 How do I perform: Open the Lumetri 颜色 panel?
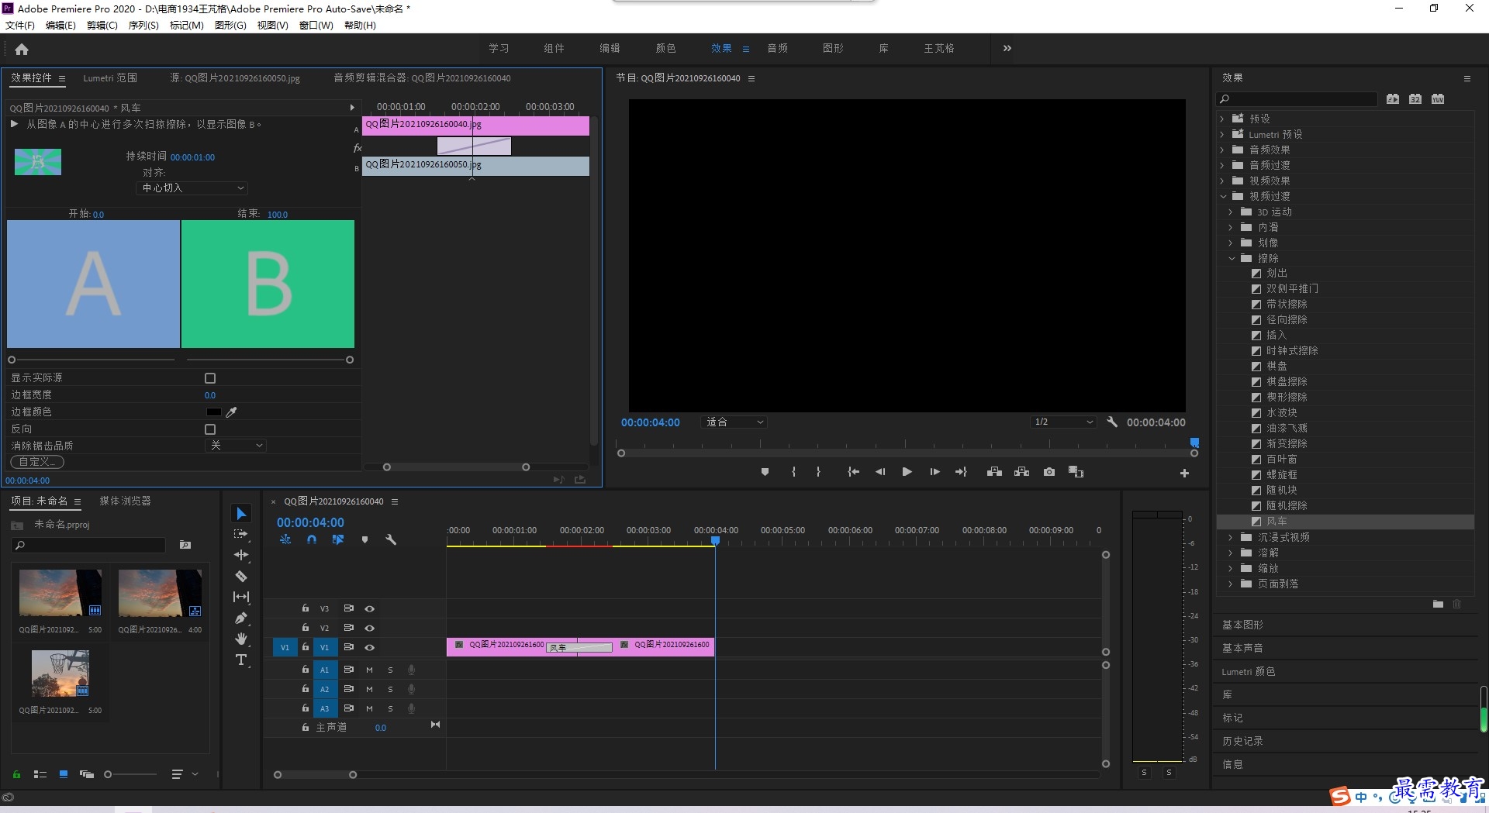point(1248,671)
